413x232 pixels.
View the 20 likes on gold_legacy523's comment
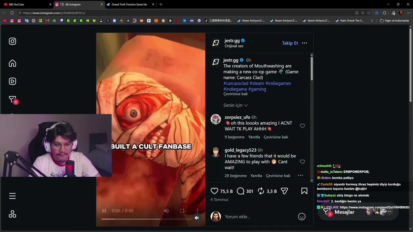coord(236,176)
